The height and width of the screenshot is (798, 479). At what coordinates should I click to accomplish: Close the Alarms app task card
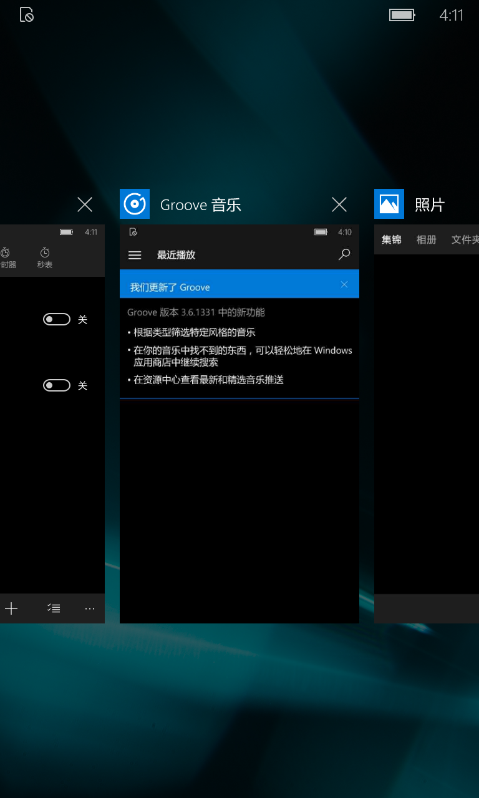coord(85,204)
